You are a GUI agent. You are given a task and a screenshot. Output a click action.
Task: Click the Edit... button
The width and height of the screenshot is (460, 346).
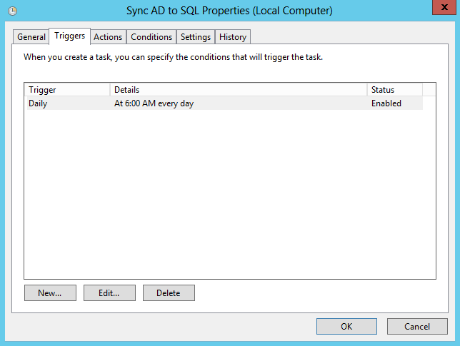click(109, 293)
